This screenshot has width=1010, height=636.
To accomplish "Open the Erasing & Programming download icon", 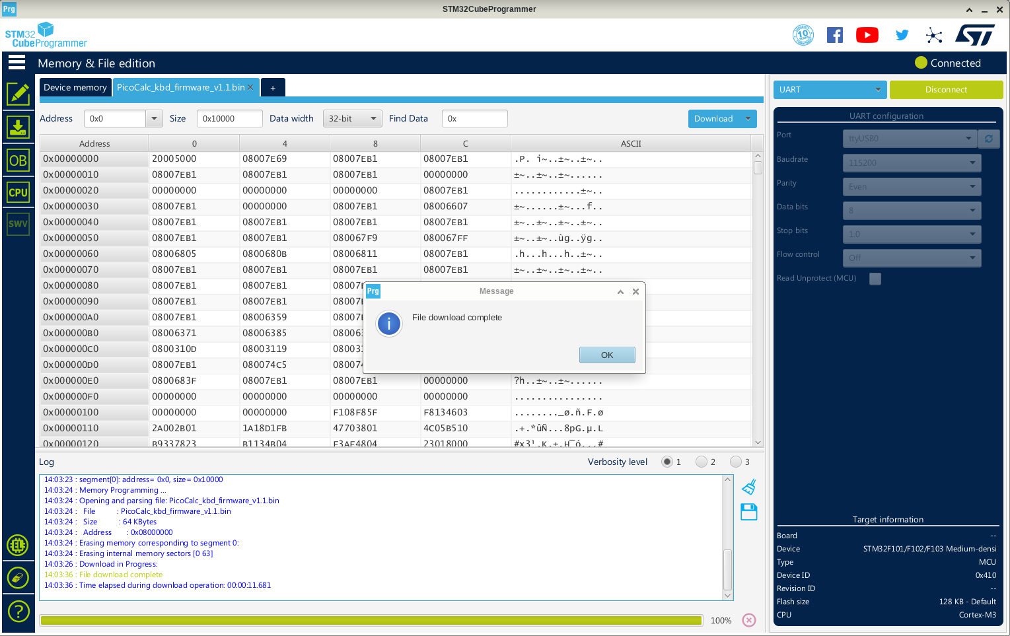I will (x=18, y=127).
